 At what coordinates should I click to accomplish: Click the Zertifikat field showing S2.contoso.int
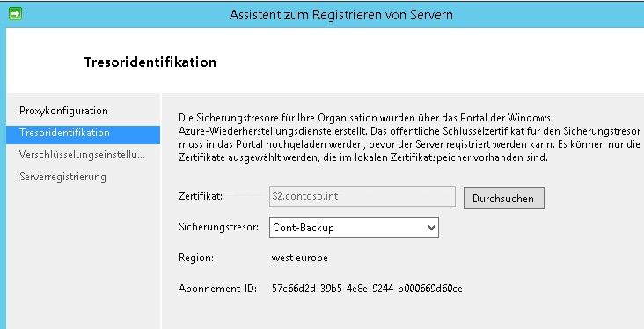click(x=362, y=197)
